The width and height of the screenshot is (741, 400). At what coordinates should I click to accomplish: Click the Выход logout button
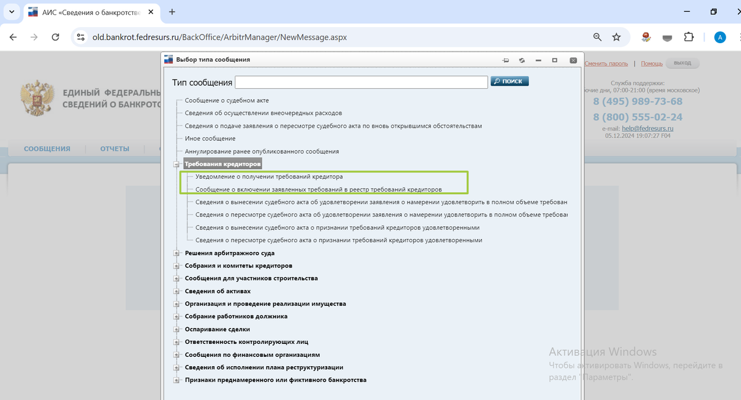[x=683, y=63]
